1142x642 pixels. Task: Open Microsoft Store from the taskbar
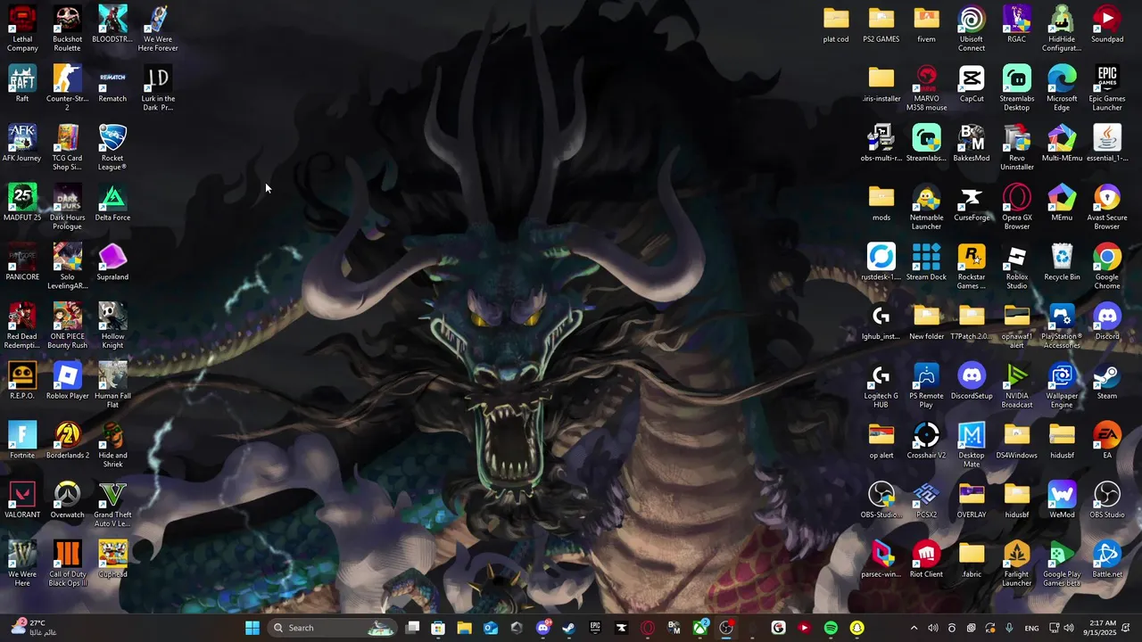[x=438, y=628]
